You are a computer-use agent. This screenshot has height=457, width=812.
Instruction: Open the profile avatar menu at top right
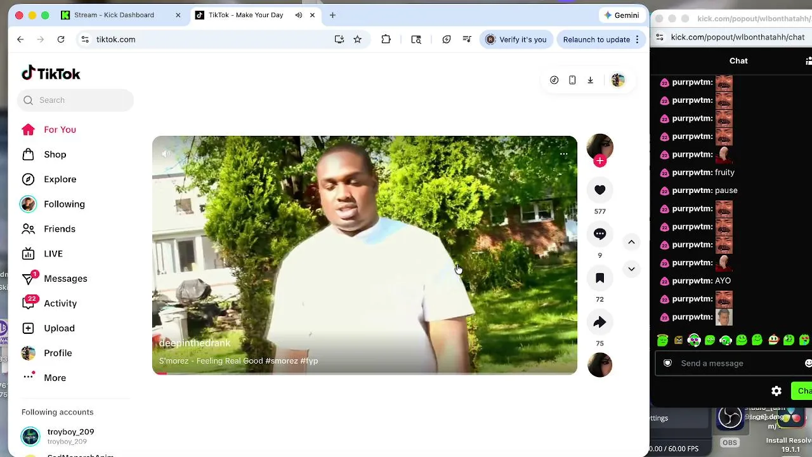pos(618,80)
